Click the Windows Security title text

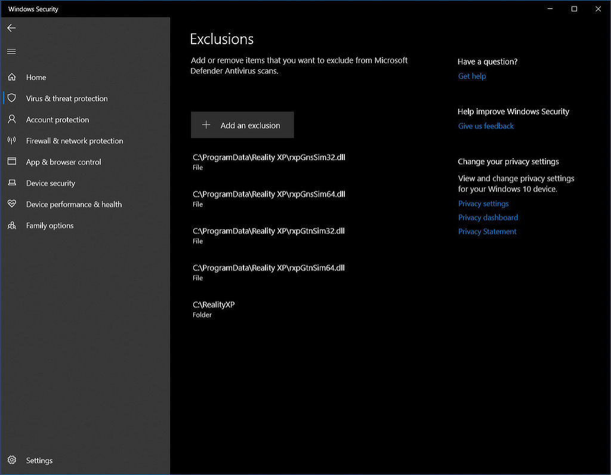[33, 9]
